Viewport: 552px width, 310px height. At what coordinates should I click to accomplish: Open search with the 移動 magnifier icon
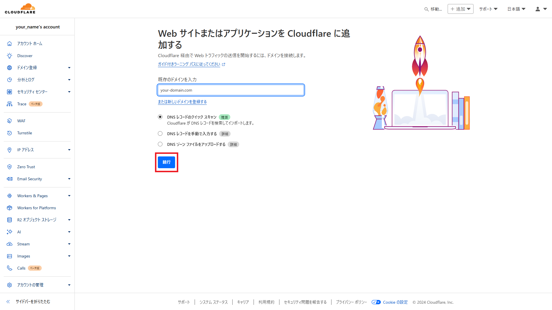coord(426,9)
